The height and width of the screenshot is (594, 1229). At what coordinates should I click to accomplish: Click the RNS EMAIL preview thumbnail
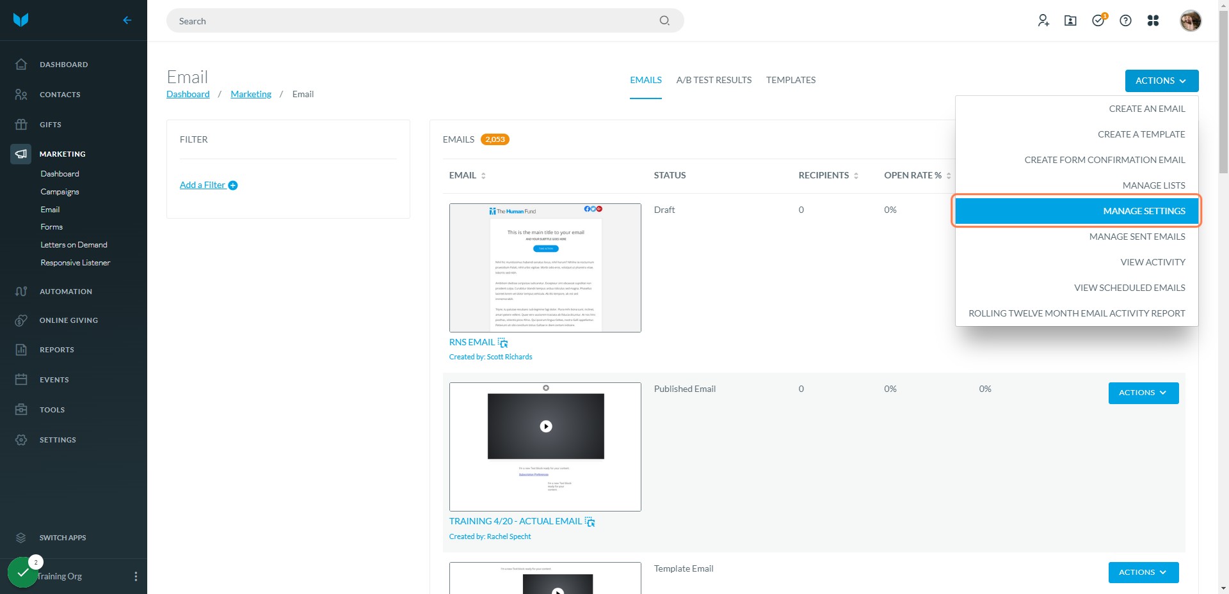[x=545, y=268]
